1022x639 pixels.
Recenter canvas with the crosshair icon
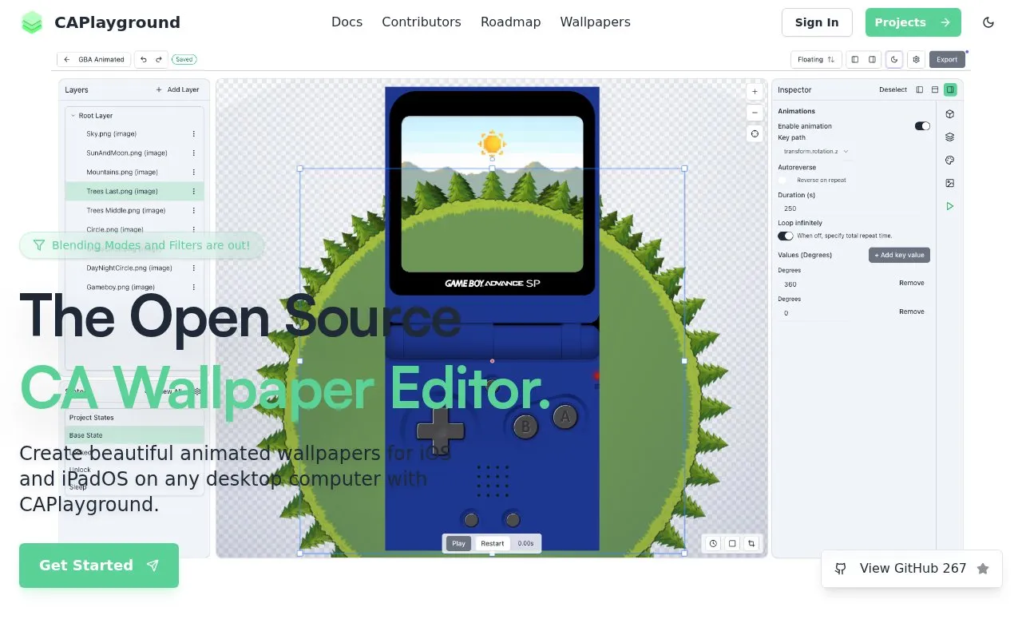click(x=755, y=133)
